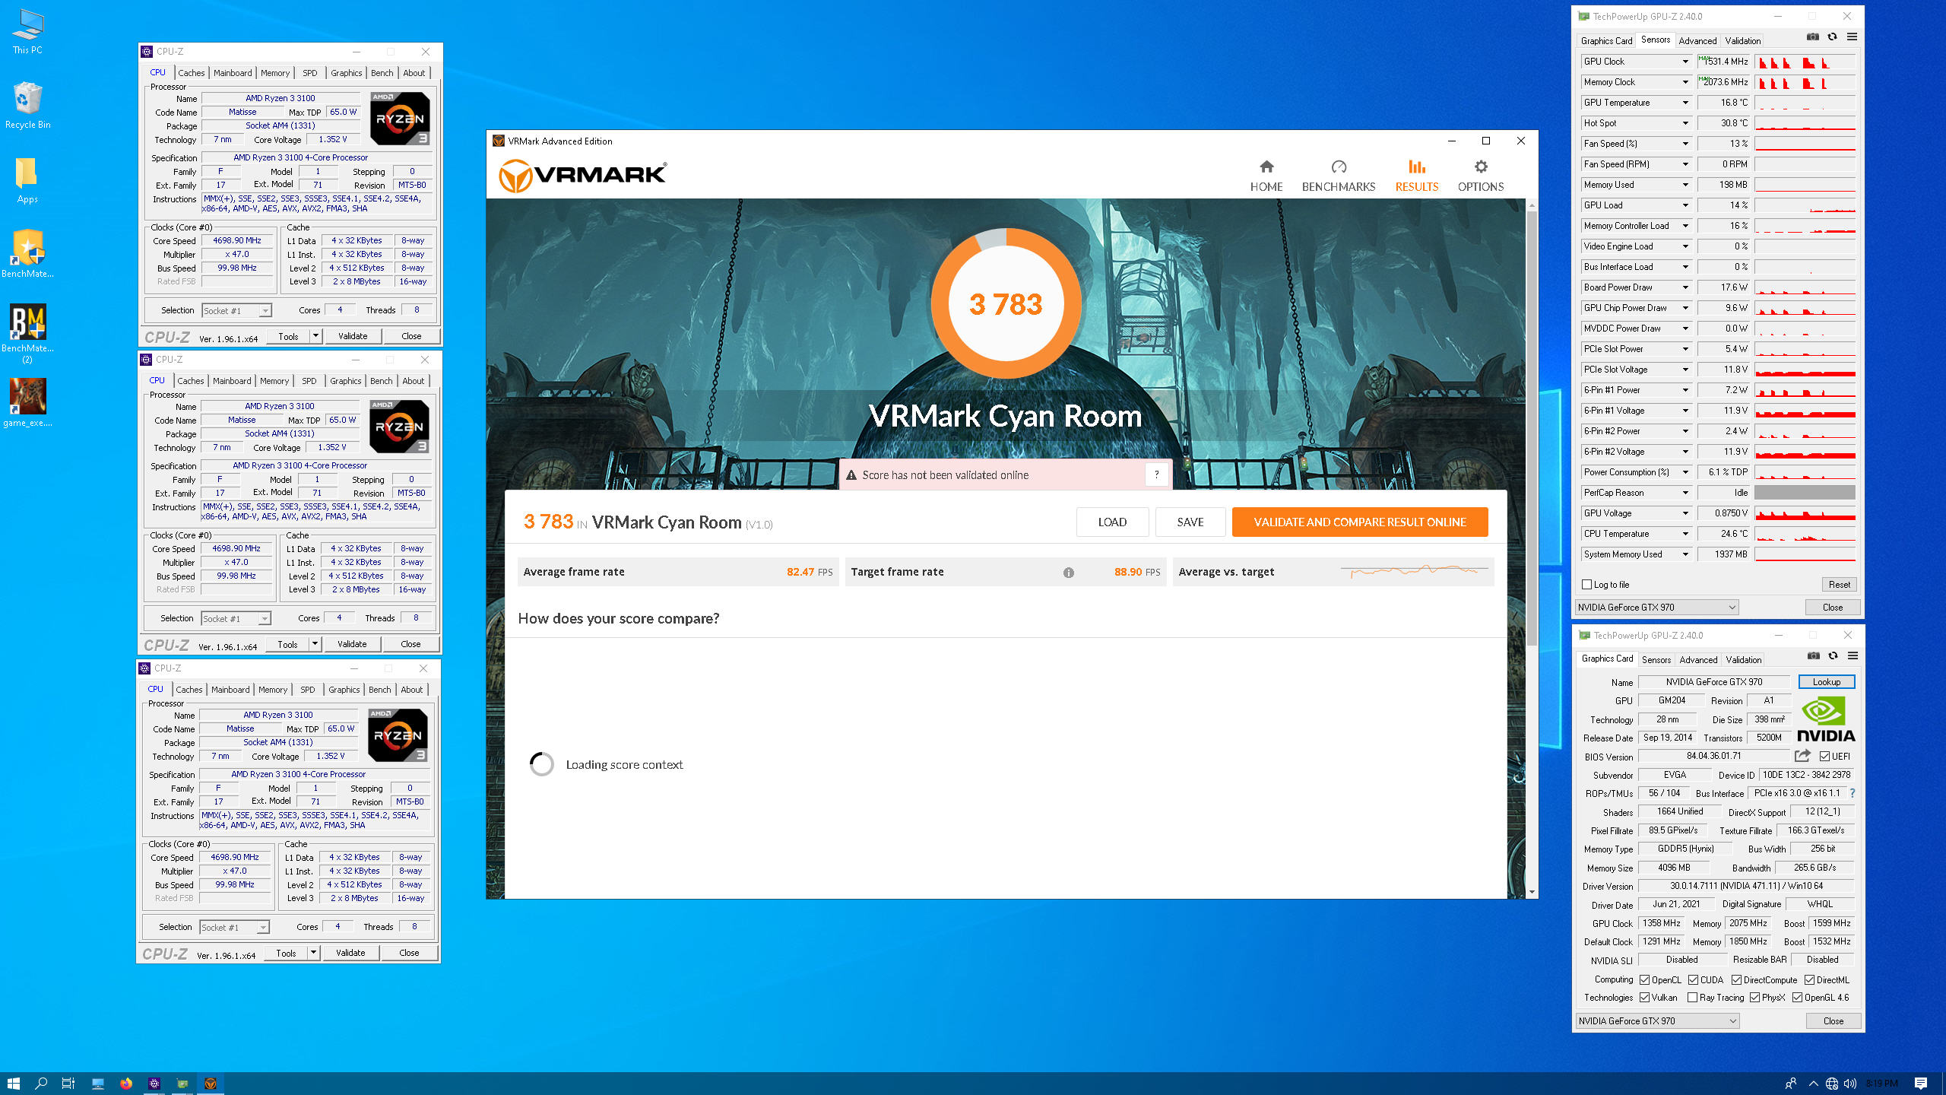Open VRMark RESULTS section
The image size is (1946, 1095).
[1417, 176]
